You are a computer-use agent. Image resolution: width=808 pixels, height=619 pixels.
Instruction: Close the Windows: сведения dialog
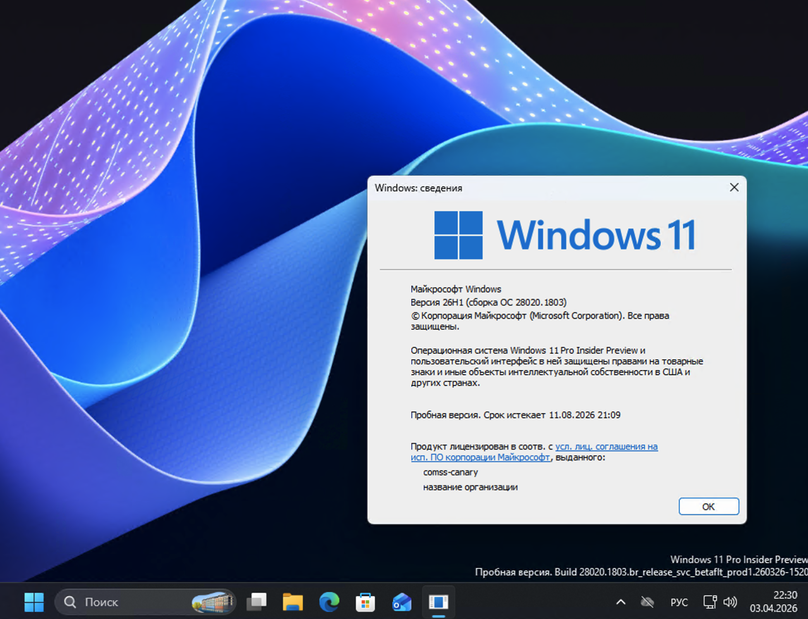point(734,188)
